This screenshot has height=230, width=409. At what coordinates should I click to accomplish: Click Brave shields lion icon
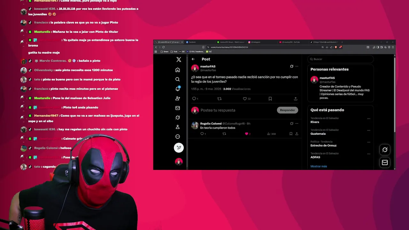(336, 47)
